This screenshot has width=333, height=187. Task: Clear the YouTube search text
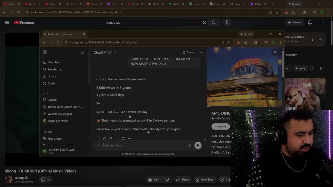click(x=204, y=23)
